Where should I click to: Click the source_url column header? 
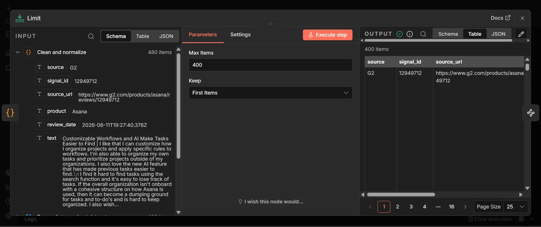479,62
